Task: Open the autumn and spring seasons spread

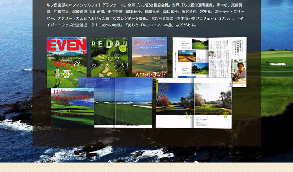Action: click(194, 103)
